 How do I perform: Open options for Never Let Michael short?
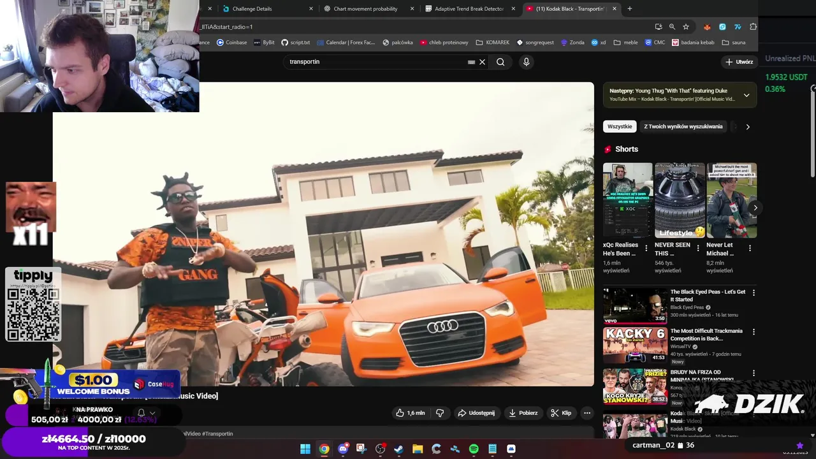coord(750,248)
